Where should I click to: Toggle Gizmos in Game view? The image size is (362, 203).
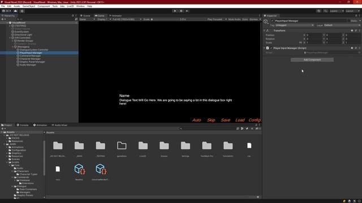(253, 19)
